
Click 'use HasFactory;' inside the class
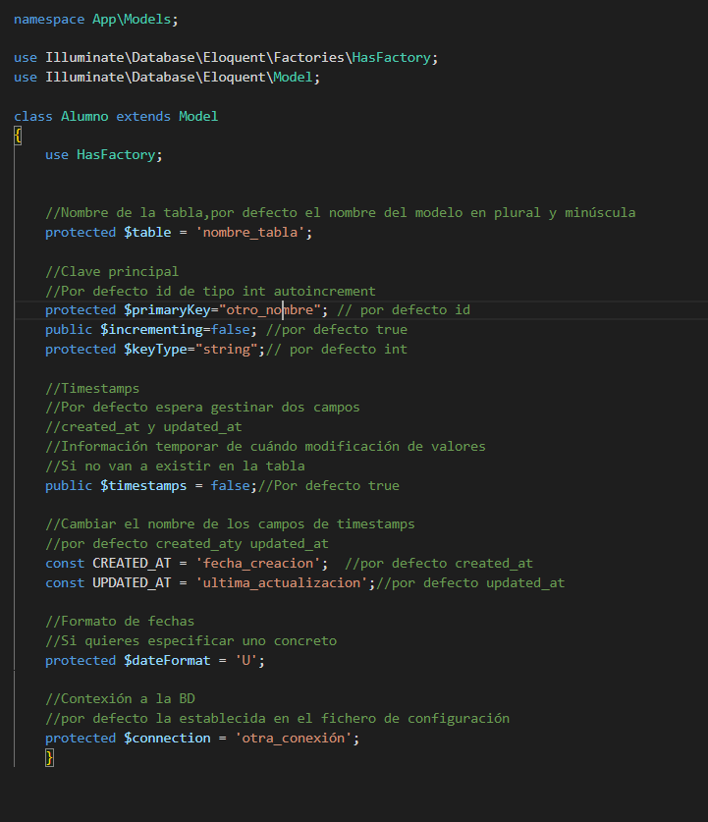[104, 154]
